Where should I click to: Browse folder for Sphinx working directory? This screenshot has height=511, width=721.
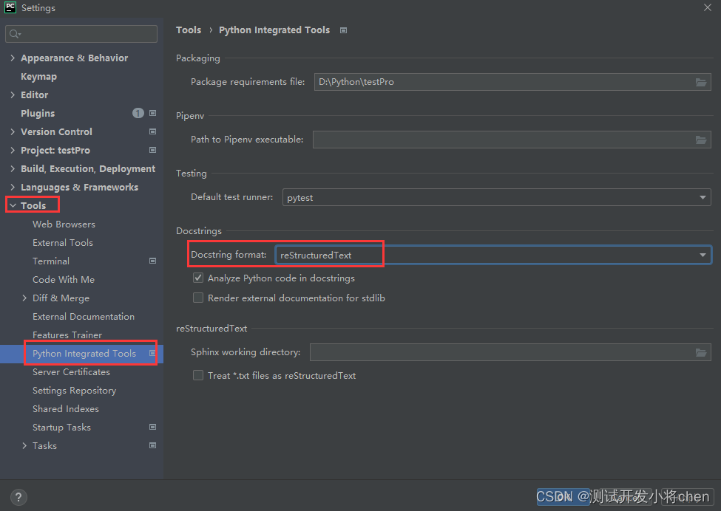pos(701,352)
